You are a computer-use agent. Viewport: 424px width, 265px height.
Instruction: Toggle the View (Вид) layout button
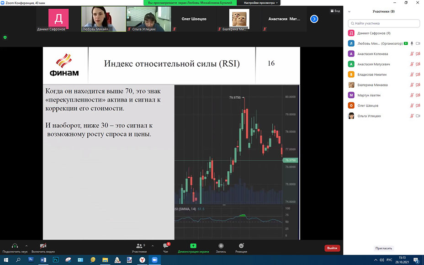pos(335,11)
